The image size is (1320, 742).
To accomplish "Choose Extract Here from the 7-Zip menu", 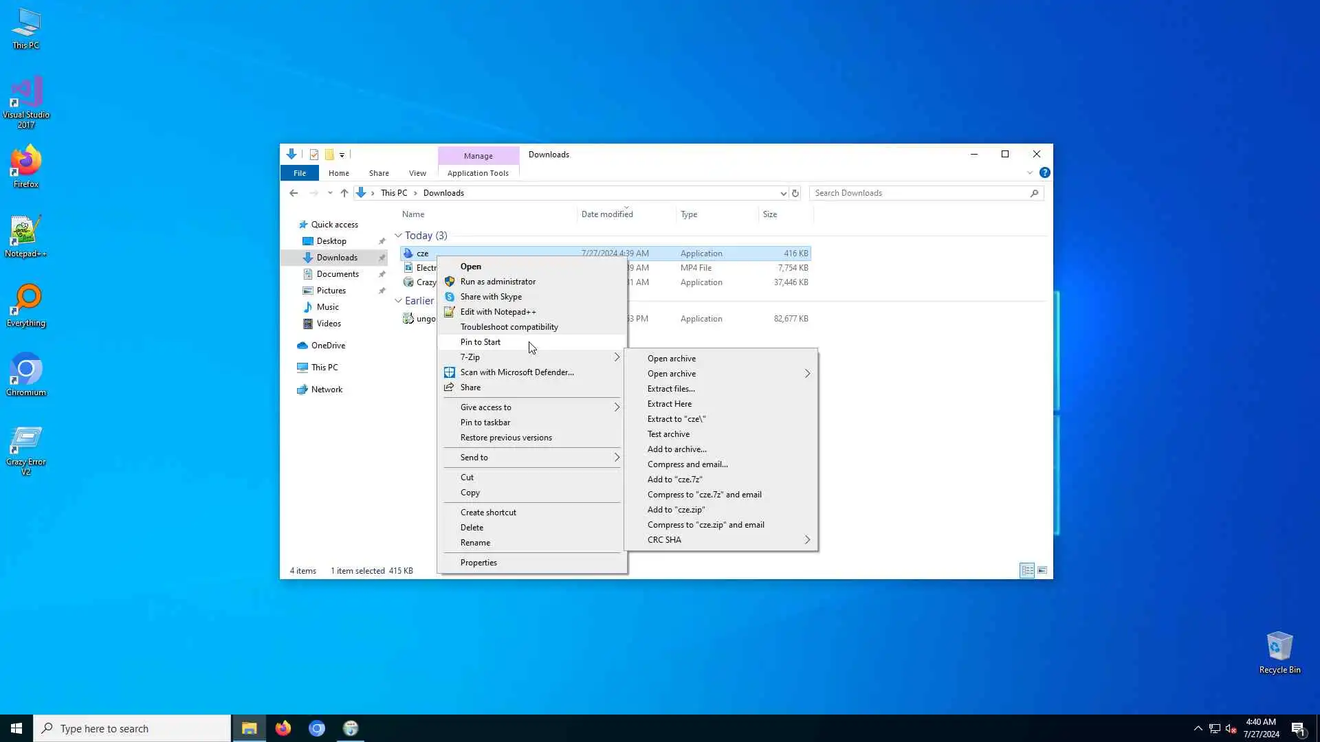I will [x=670, y=404].
